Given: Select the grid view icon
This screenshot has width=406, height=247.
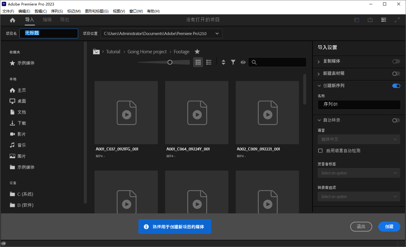Looking at the screenshot, I should (x=198, y=62).
